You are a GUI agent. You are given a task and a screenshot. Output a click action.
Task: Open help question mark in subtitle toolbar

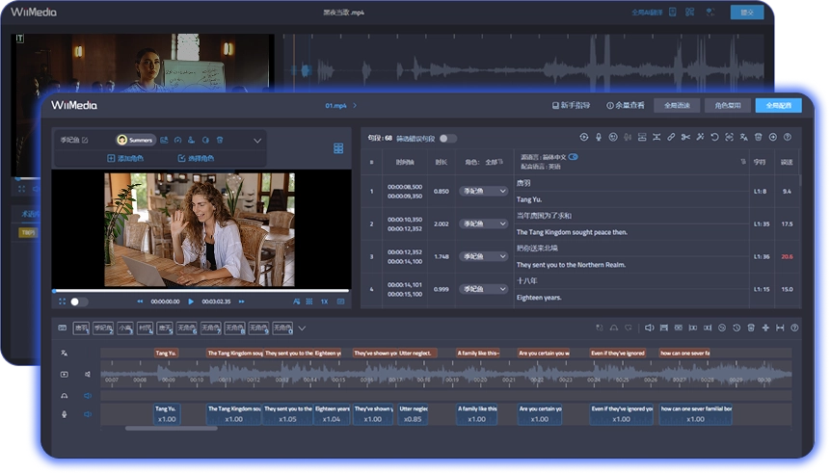pos(787,138)
